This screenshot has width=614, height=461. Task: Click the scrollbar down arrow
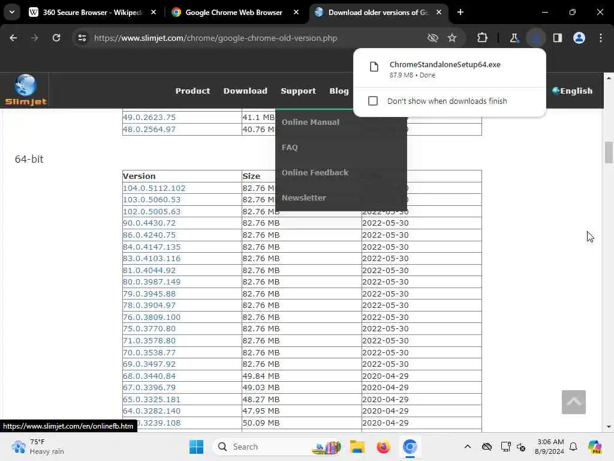(x=609, y=427)
